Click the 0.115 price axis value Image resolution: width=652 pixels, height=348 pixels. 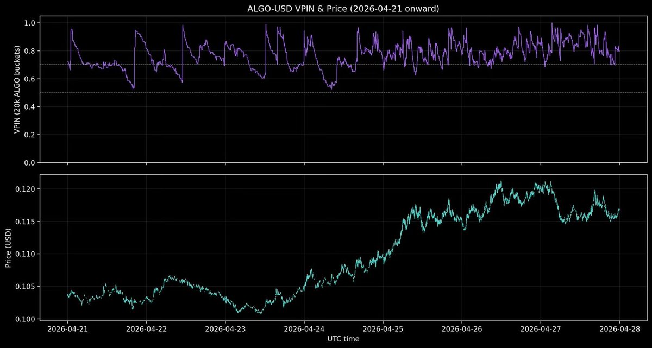26,222
